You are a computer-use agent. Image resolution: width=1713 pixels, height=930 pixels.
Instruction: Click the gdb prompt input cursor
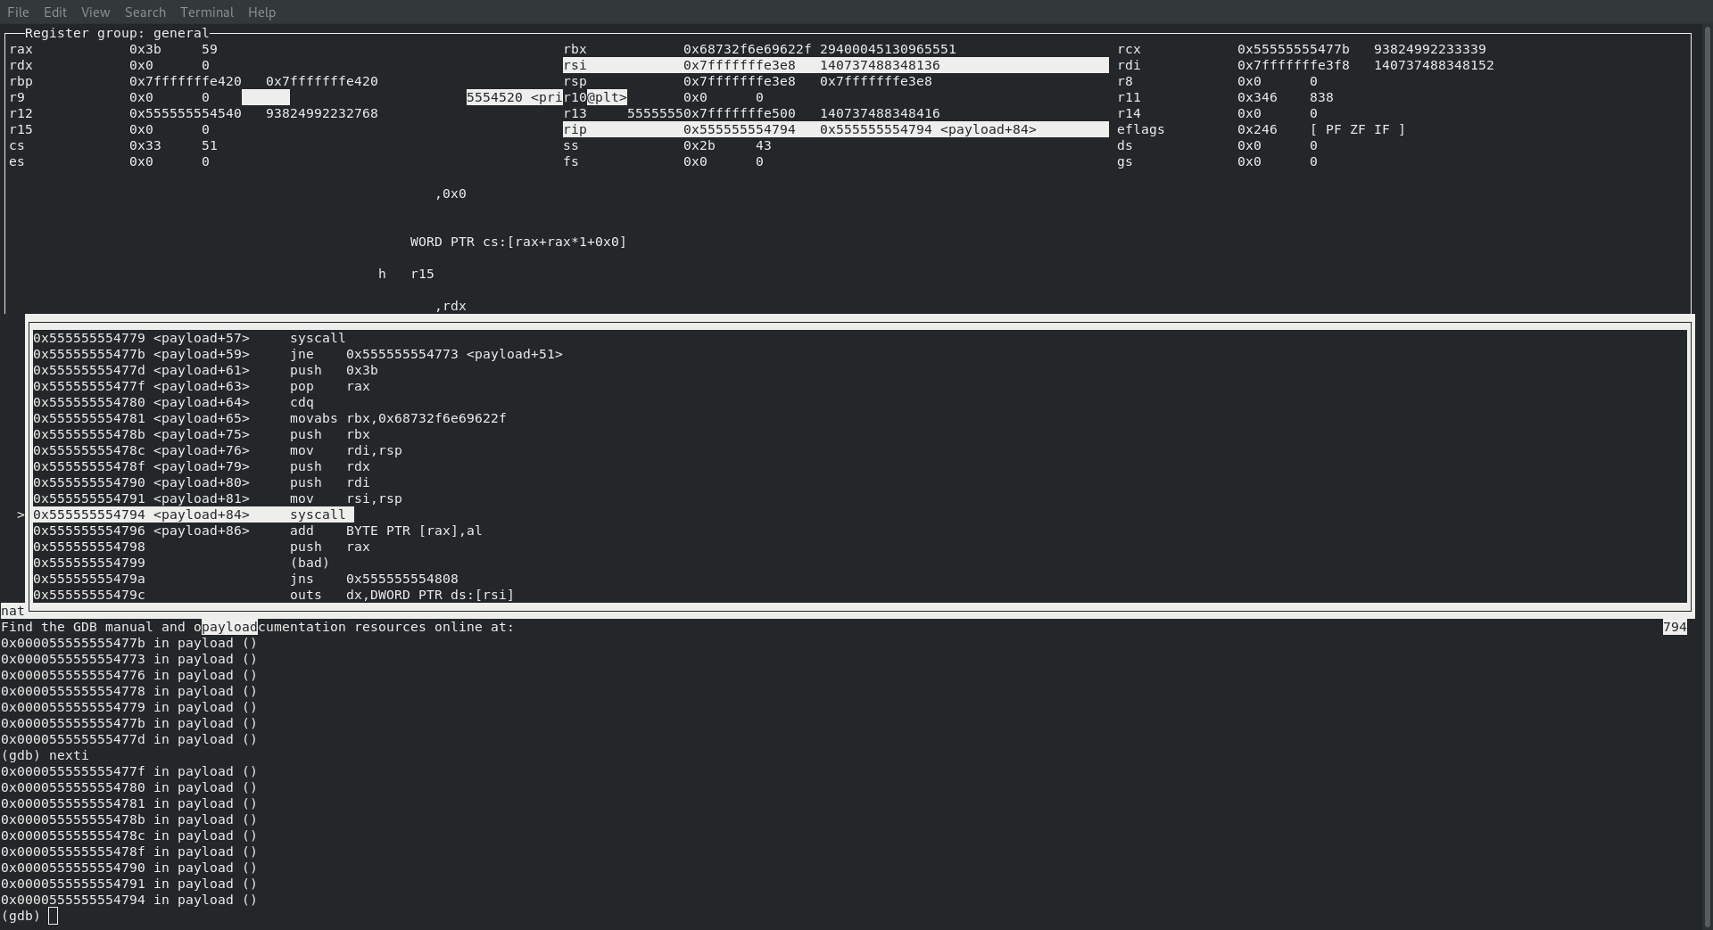pos(53,916)
